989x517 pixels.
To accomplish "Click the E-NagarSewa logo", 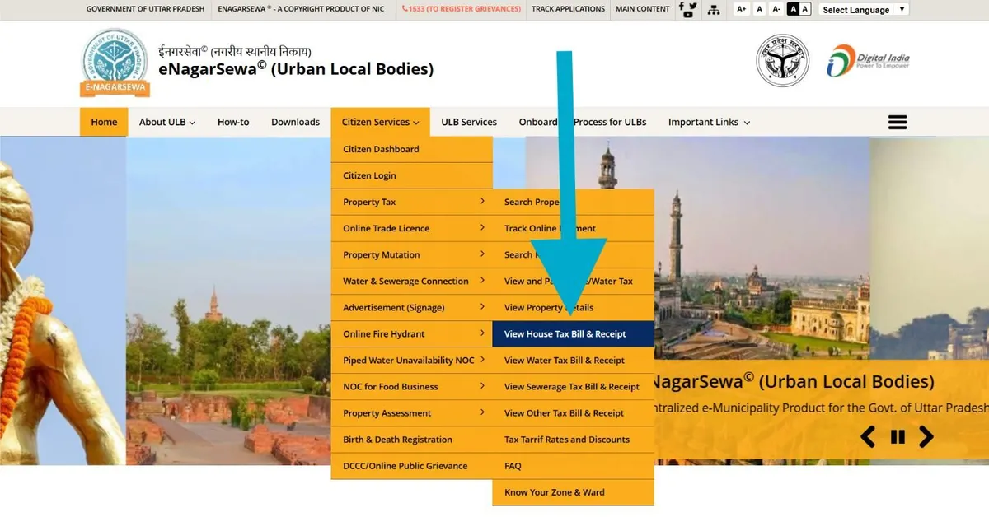I will point(115,63).
